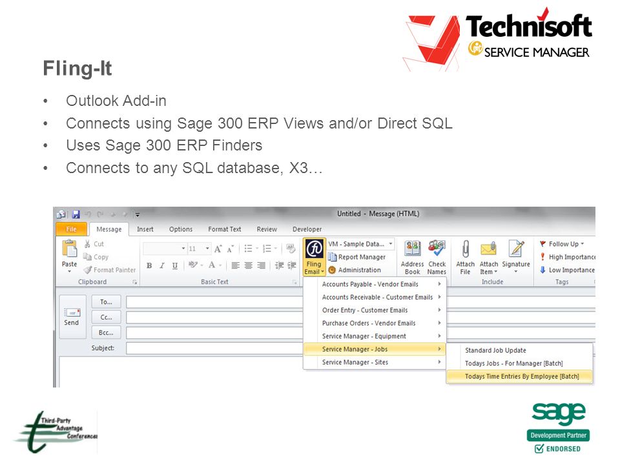
Task: Expand the Clipboard group launcher
Action: pyautogui.click(x=135, y=282)
